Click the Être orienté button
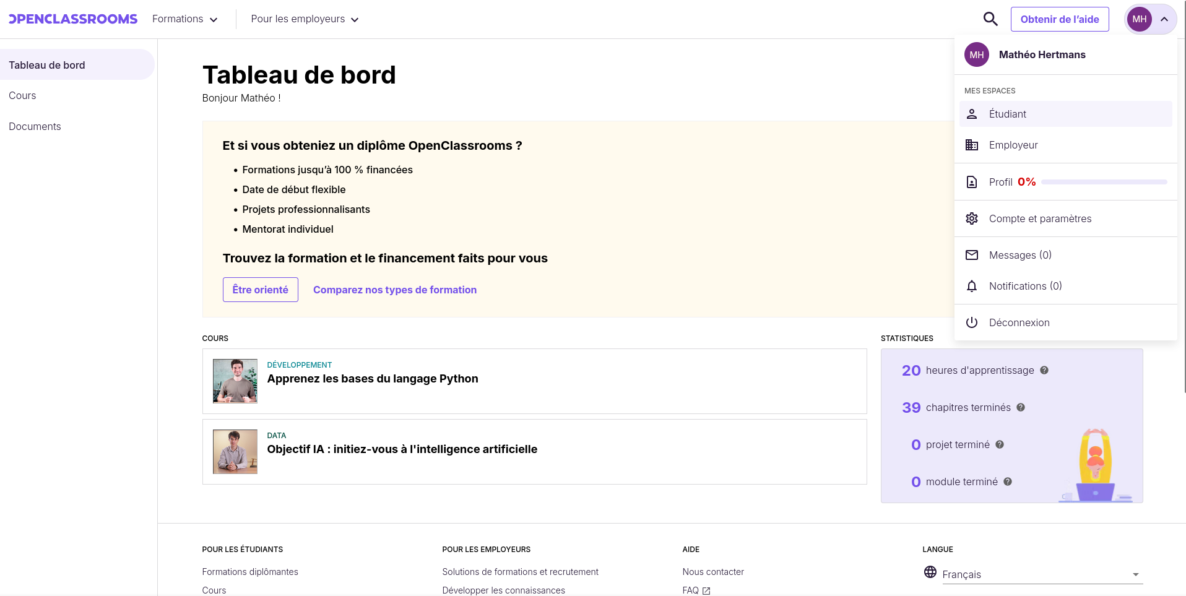Viewport: 1186px width, 596px height. [x=261, y=290]
